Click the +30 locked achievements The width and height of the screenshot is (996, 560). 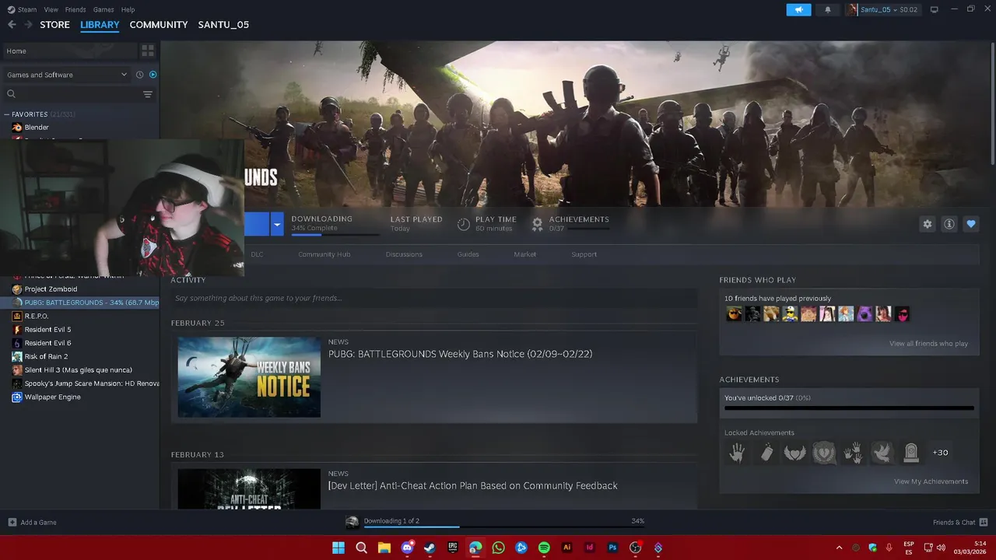[941, 453]
